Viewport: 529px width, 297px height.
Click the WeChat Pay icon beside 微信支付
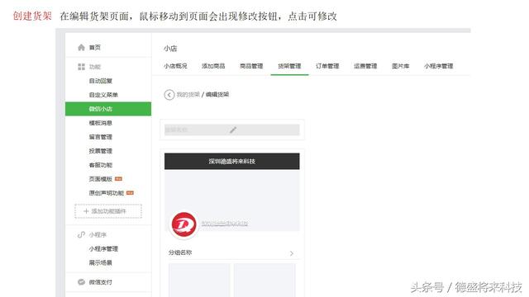[x=81, y=282]
